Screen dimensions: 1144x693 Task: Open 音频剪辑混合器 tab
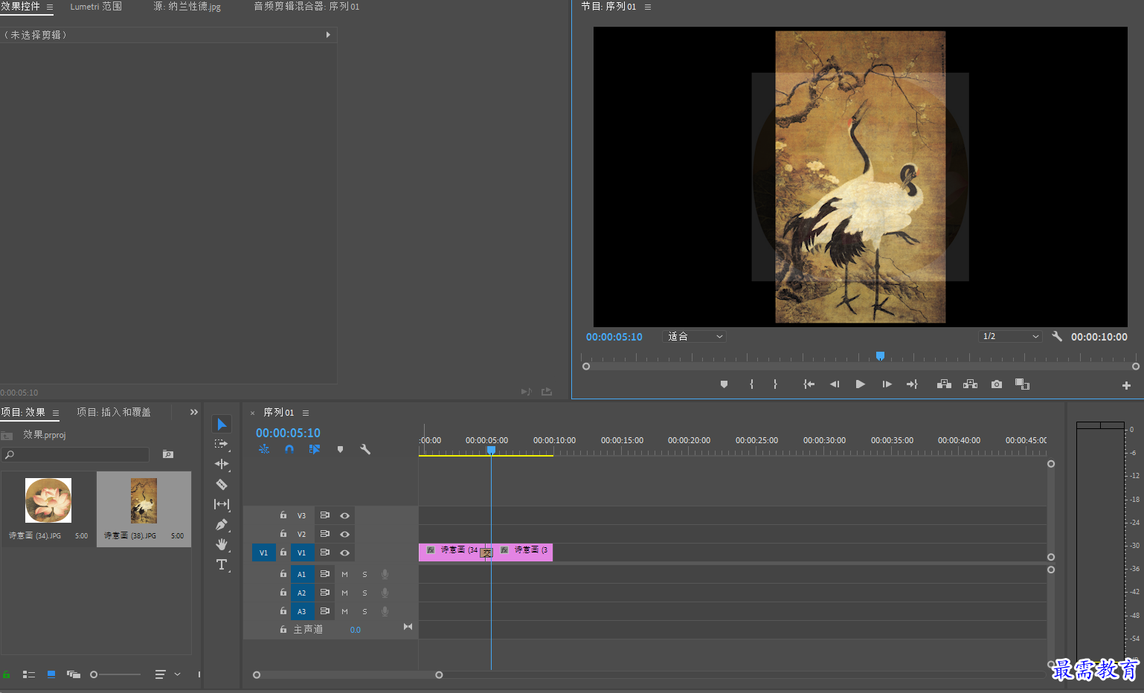[306, 7]
